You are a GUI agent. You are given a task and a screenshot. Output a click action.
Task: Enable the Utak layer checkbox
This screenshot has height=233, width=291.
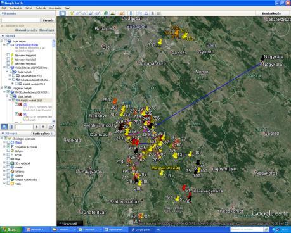click(x=8, y=159)
